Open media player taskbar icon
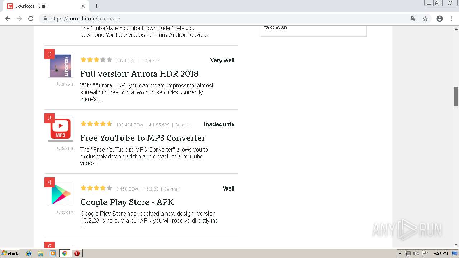This screenshot has height=258, width=459. click(53, 253)
